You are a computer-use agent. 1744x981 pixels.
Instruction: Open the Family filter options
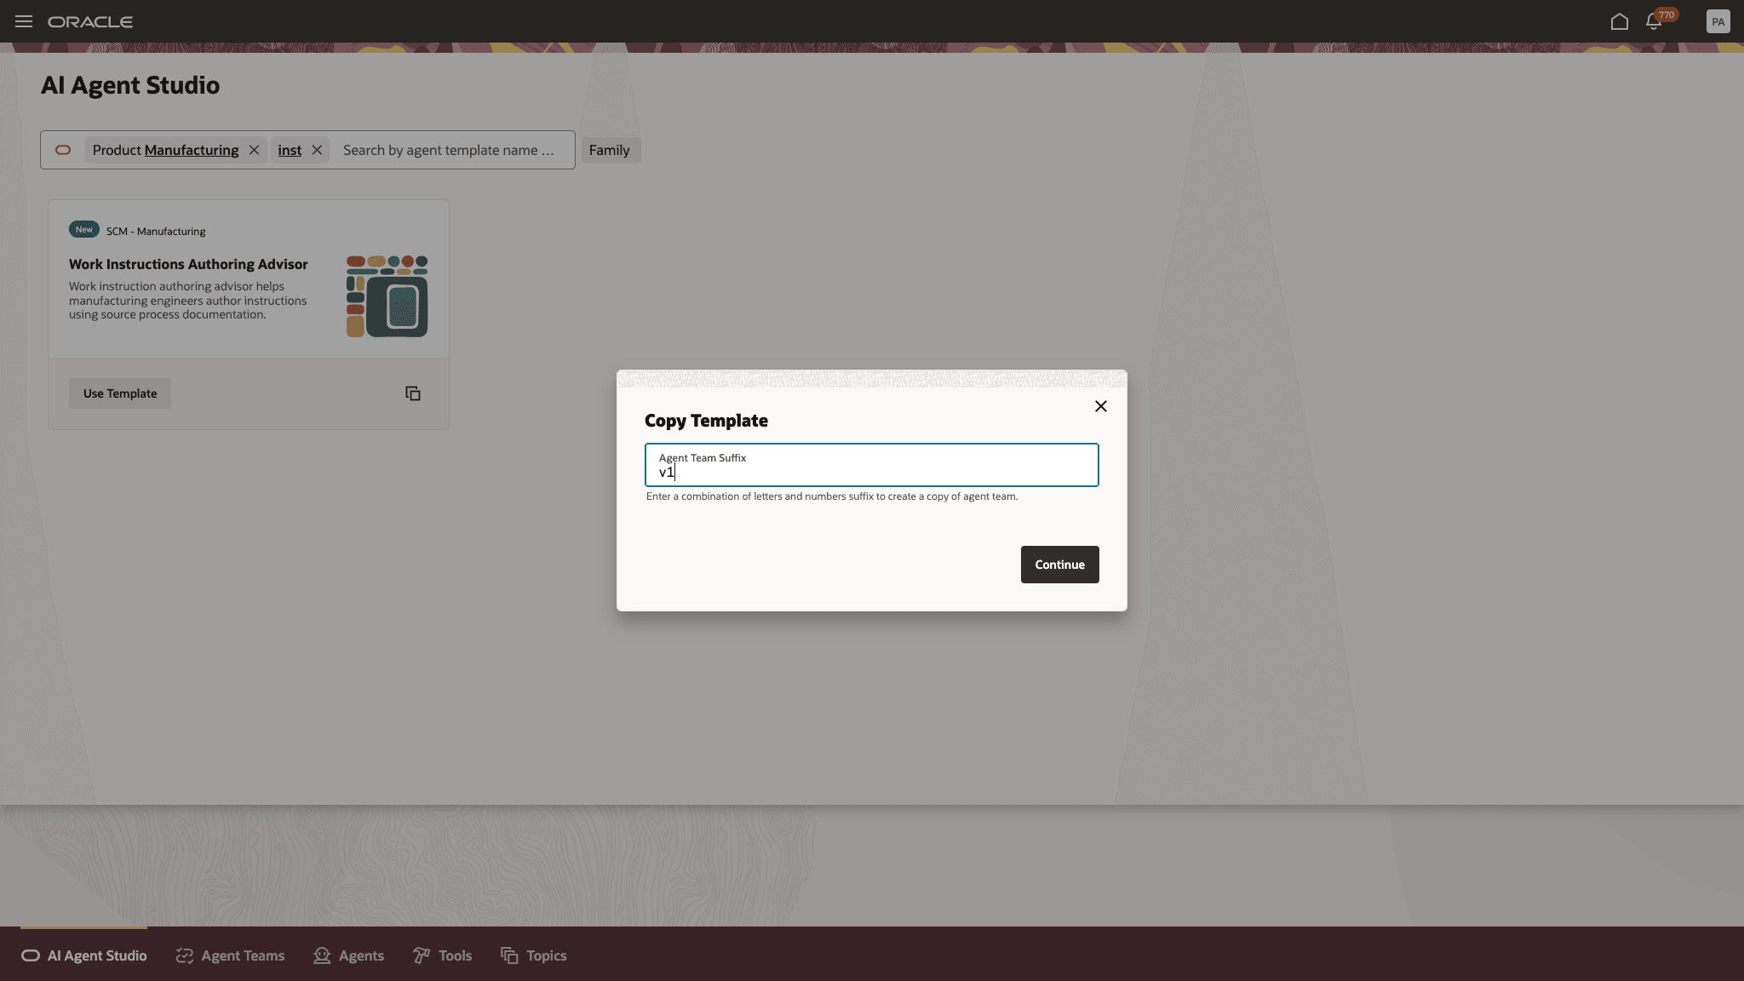click(x=610, y=150)
